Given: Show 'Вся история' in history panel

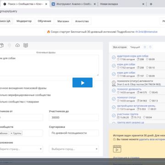Looking at the screenshot, I should coord(120,47).
